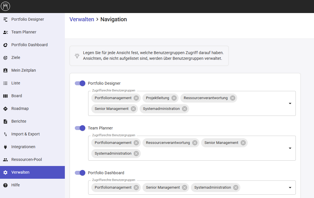
Task: Open Mein Zeitplan in sidebar
Action: pos(32,70)
